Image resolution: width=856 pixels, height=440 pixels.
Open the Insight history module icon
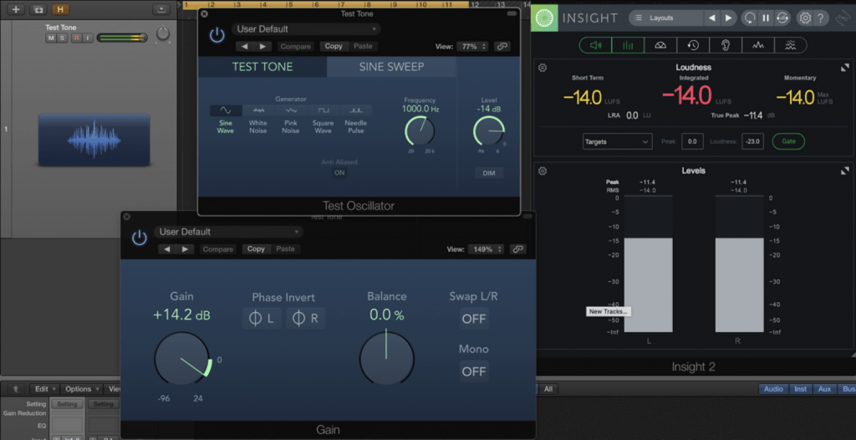[x=693, y=46]
